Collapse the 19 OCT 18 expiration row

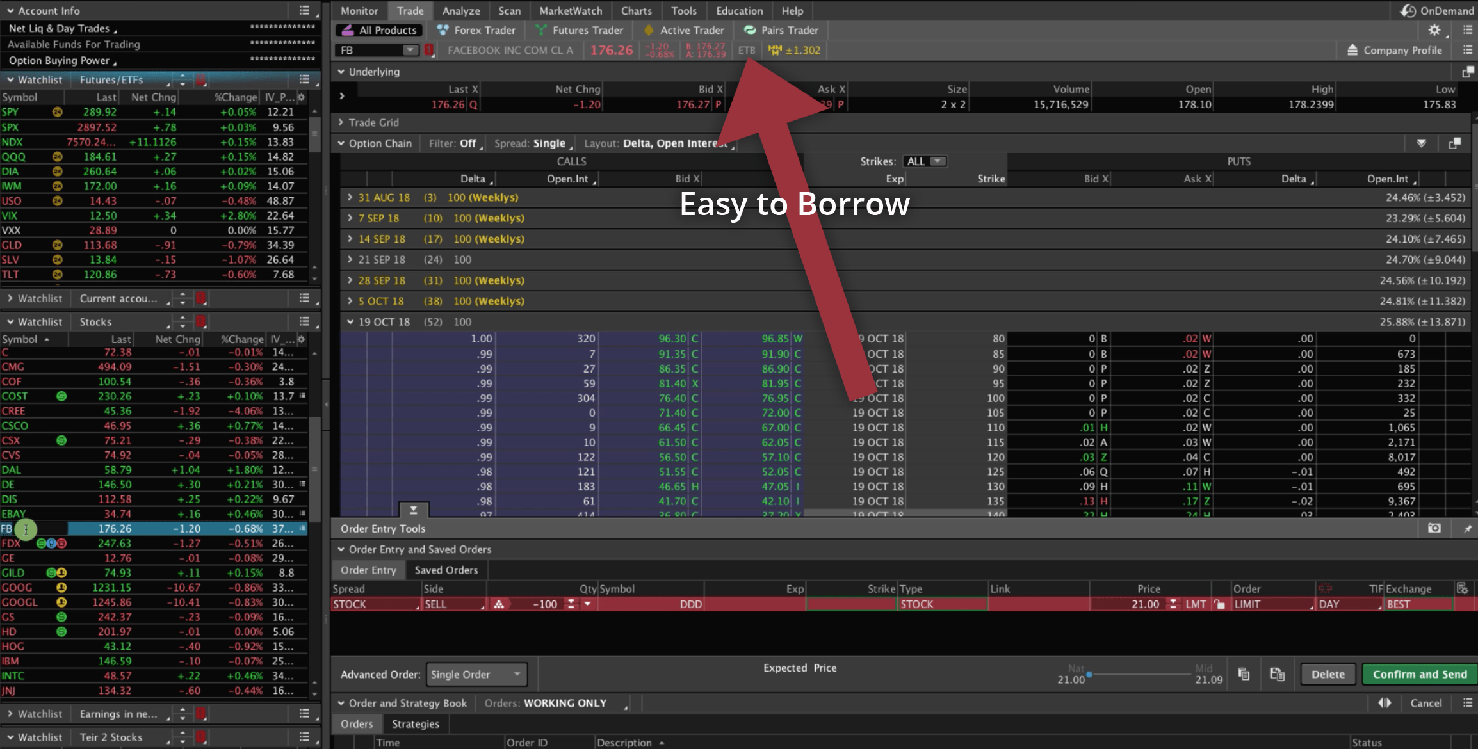350,322
